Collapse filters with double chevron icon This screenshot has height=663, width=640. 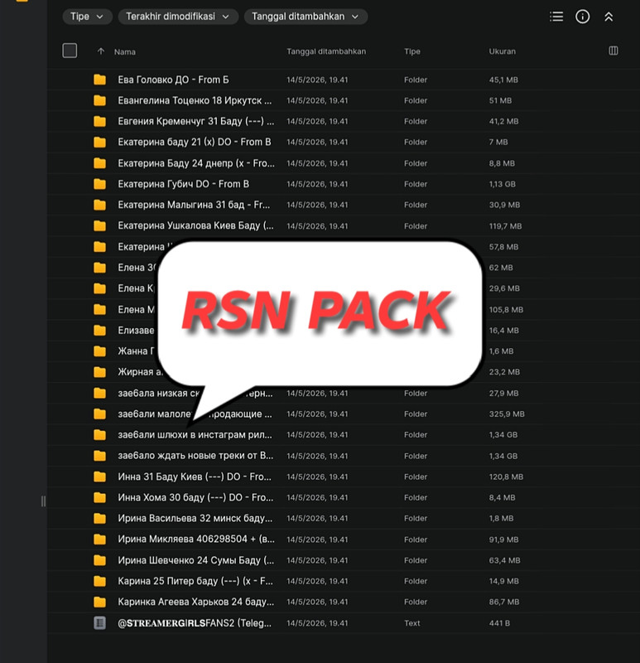(609, 17)
